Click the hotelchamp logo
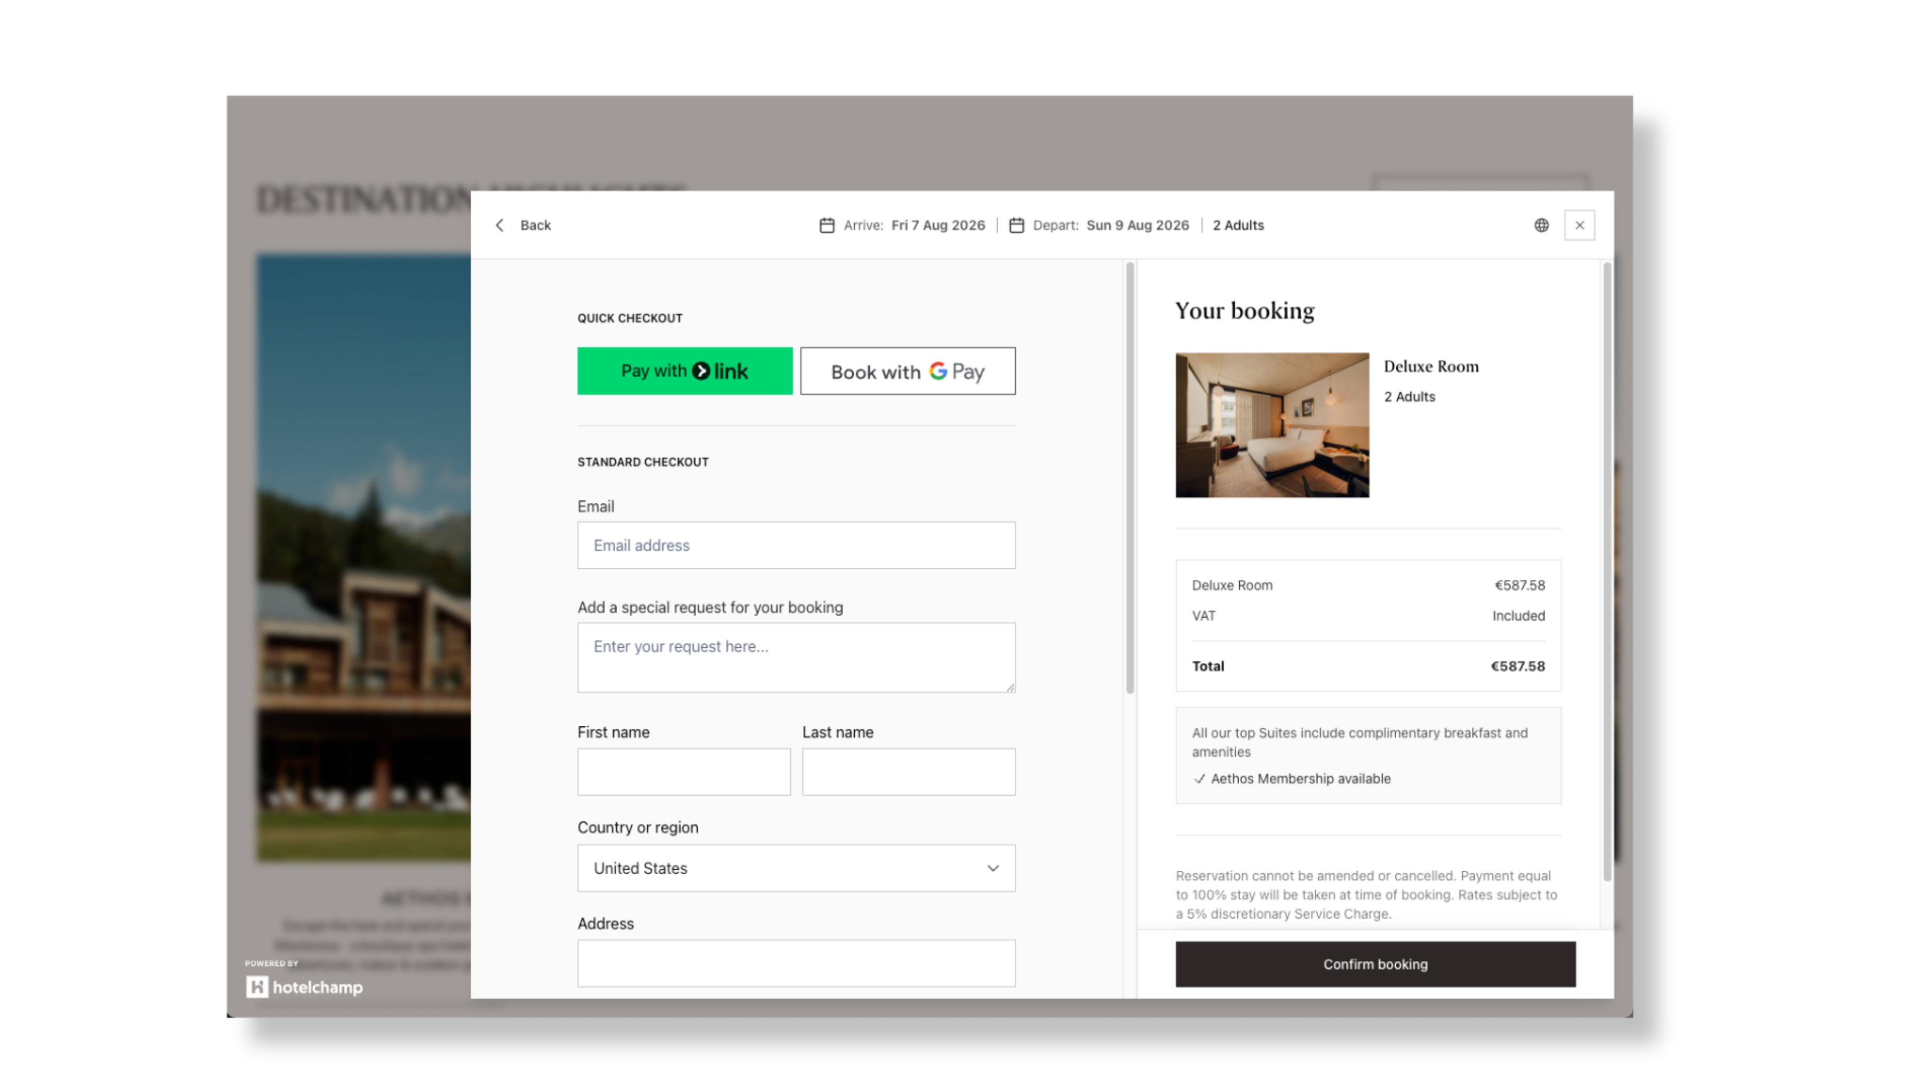1908x1073 pixels. 305,987
